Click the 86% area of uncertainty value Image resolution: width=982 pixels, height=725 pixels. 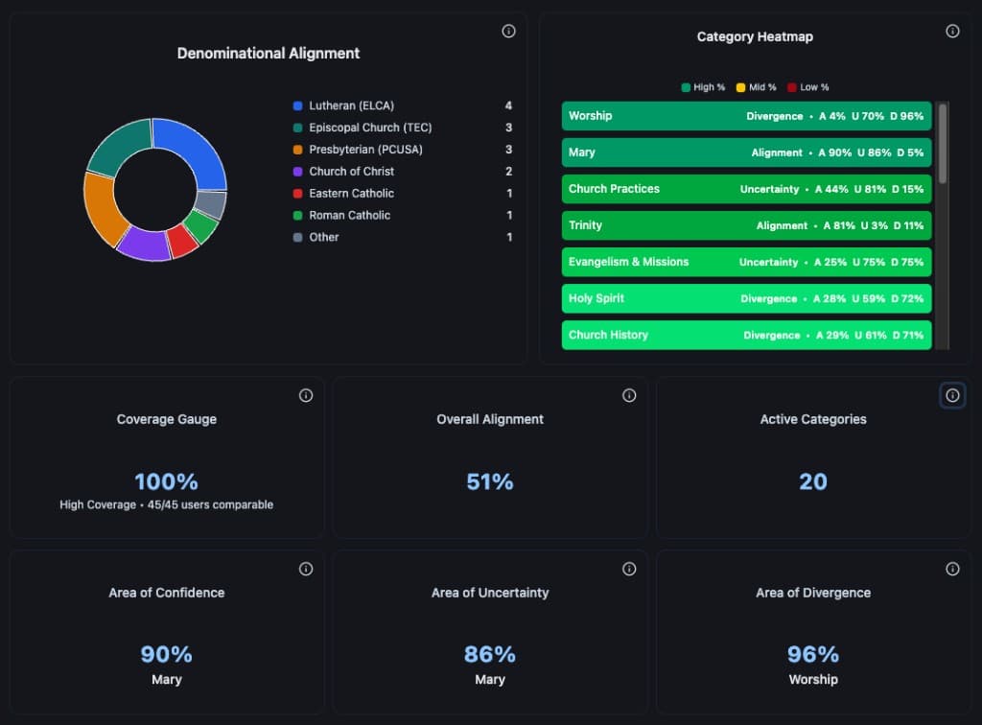(490, 654)
